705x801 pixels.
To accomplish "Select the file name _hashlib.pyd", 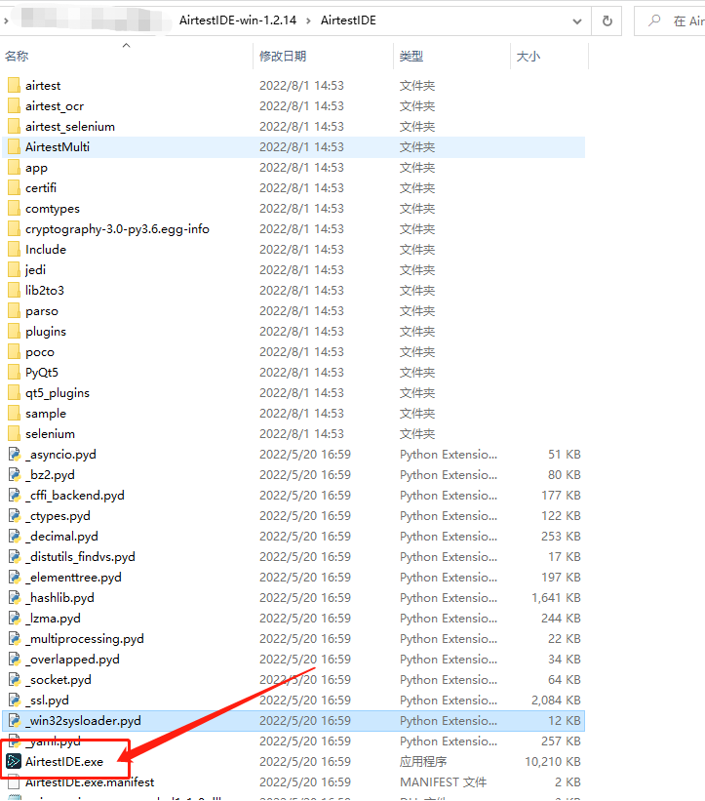I will point(59,598).
